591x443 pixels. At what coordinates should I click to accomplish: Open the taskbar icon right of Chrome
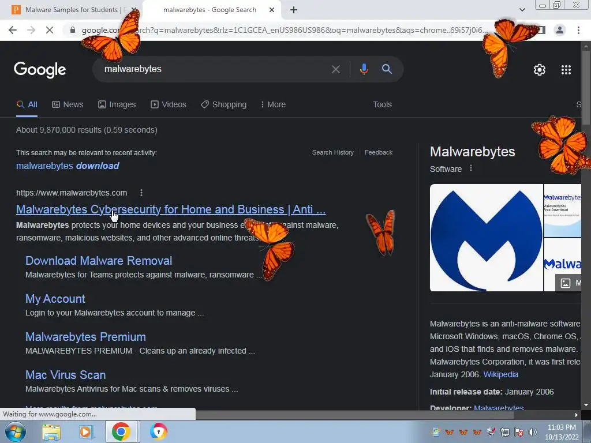point(158,431)
